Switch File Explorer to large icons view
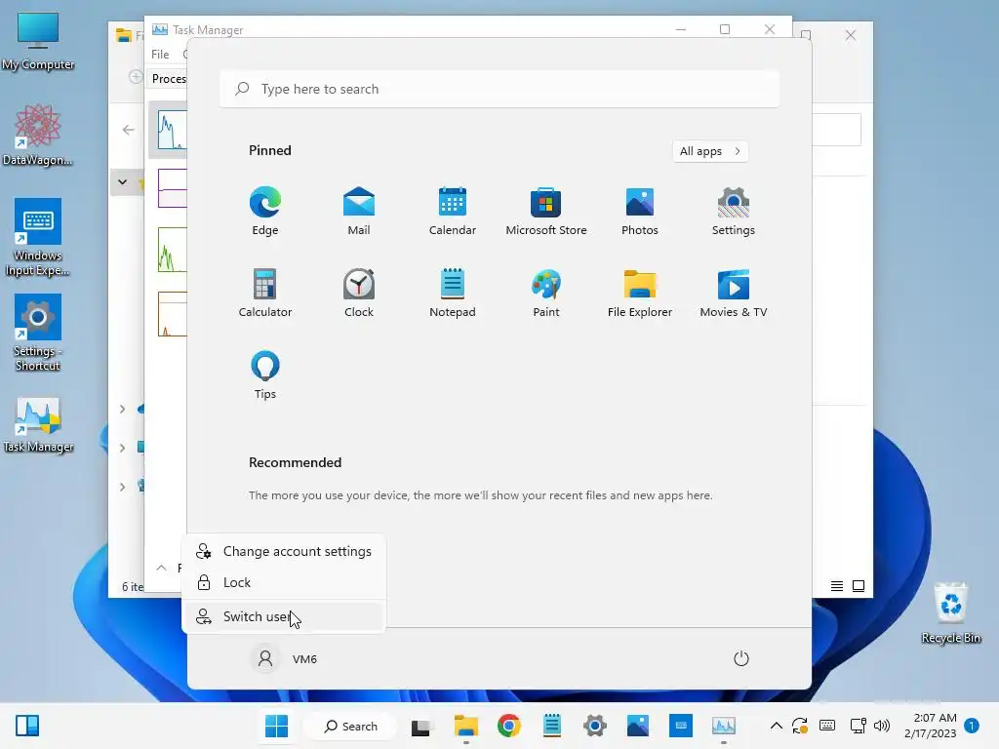The width and height of the screenshot is (999, 749). [x=859, y=586]
